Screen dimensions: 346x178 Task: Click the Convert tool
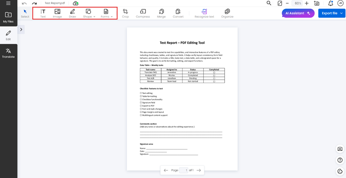click(178, 13)
